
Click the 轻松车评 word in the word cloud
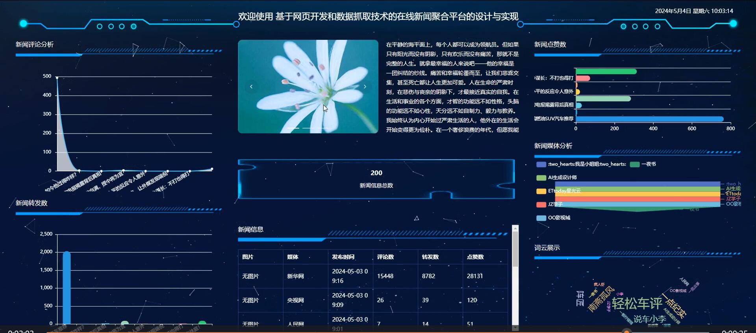point(637,303)
